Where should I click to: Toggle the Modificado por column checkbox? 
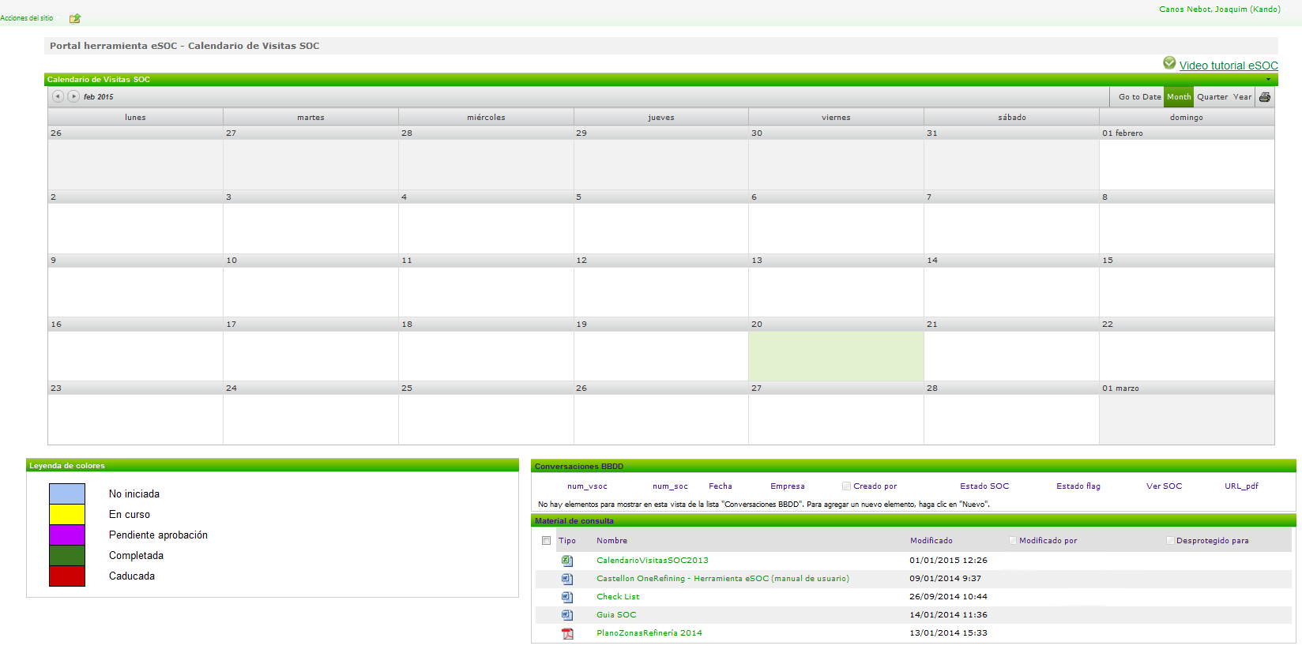pyautogui.click(x=1012, y=541)
